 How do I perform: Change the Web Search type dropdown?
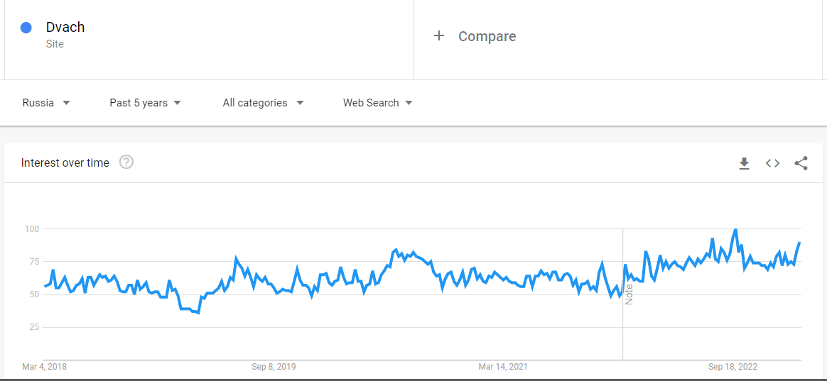tap(378, 103)
